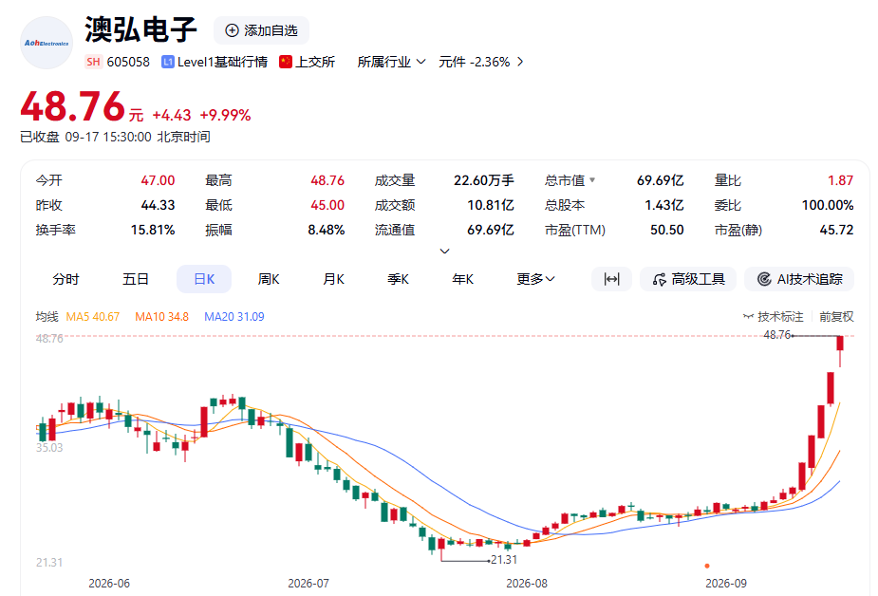Click the 均线 indicator label
Screen dimensions: 878x596
47,317
